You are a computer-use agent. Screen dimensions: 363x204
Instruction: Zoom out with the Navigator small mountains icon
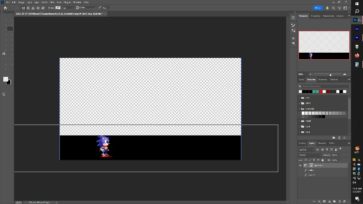[x=310, y=74]
